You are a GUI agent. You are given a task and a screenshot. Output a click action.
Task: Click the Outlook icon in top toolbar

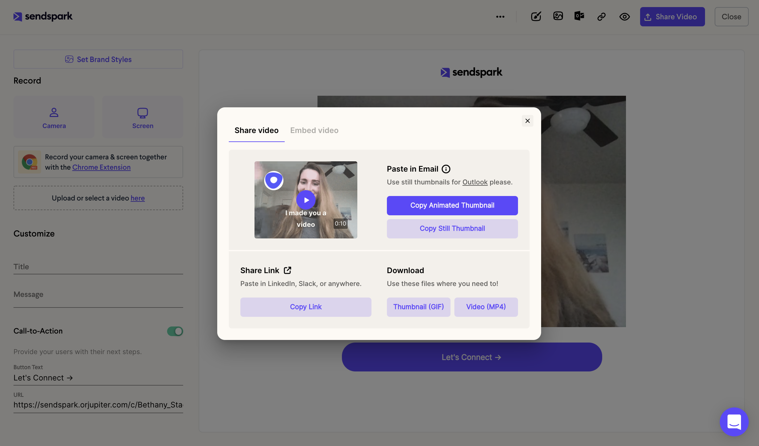[579, 16]
